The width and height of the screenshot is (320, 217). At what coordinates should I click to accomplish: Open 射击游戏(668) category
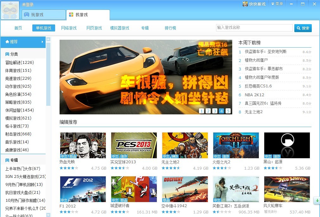[x=18, y=134]
